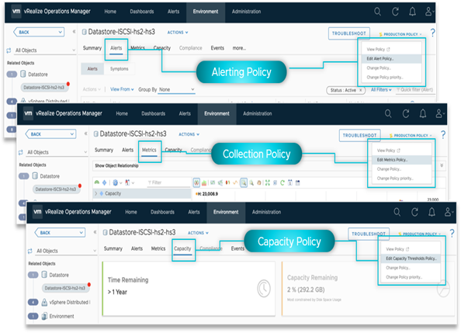Open notifications bell in middle window header
This screenshot has width=461, height=333.
tap(423, 113)
